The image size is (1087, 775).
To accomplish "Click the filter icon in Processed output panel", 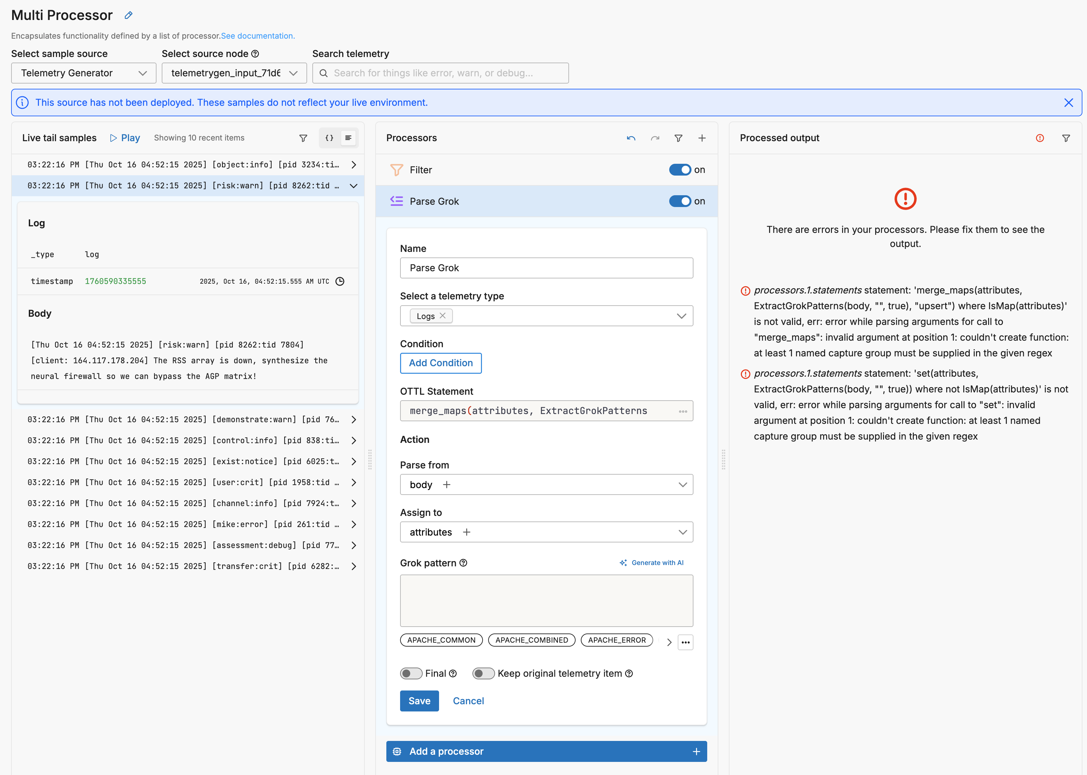I will tap(1066, 138).
